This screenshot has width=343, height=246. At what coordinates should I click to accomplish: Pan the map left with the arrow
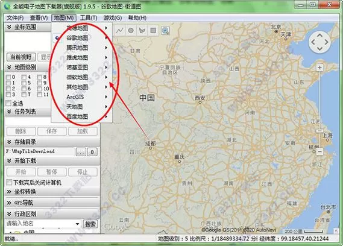[313, 42]
